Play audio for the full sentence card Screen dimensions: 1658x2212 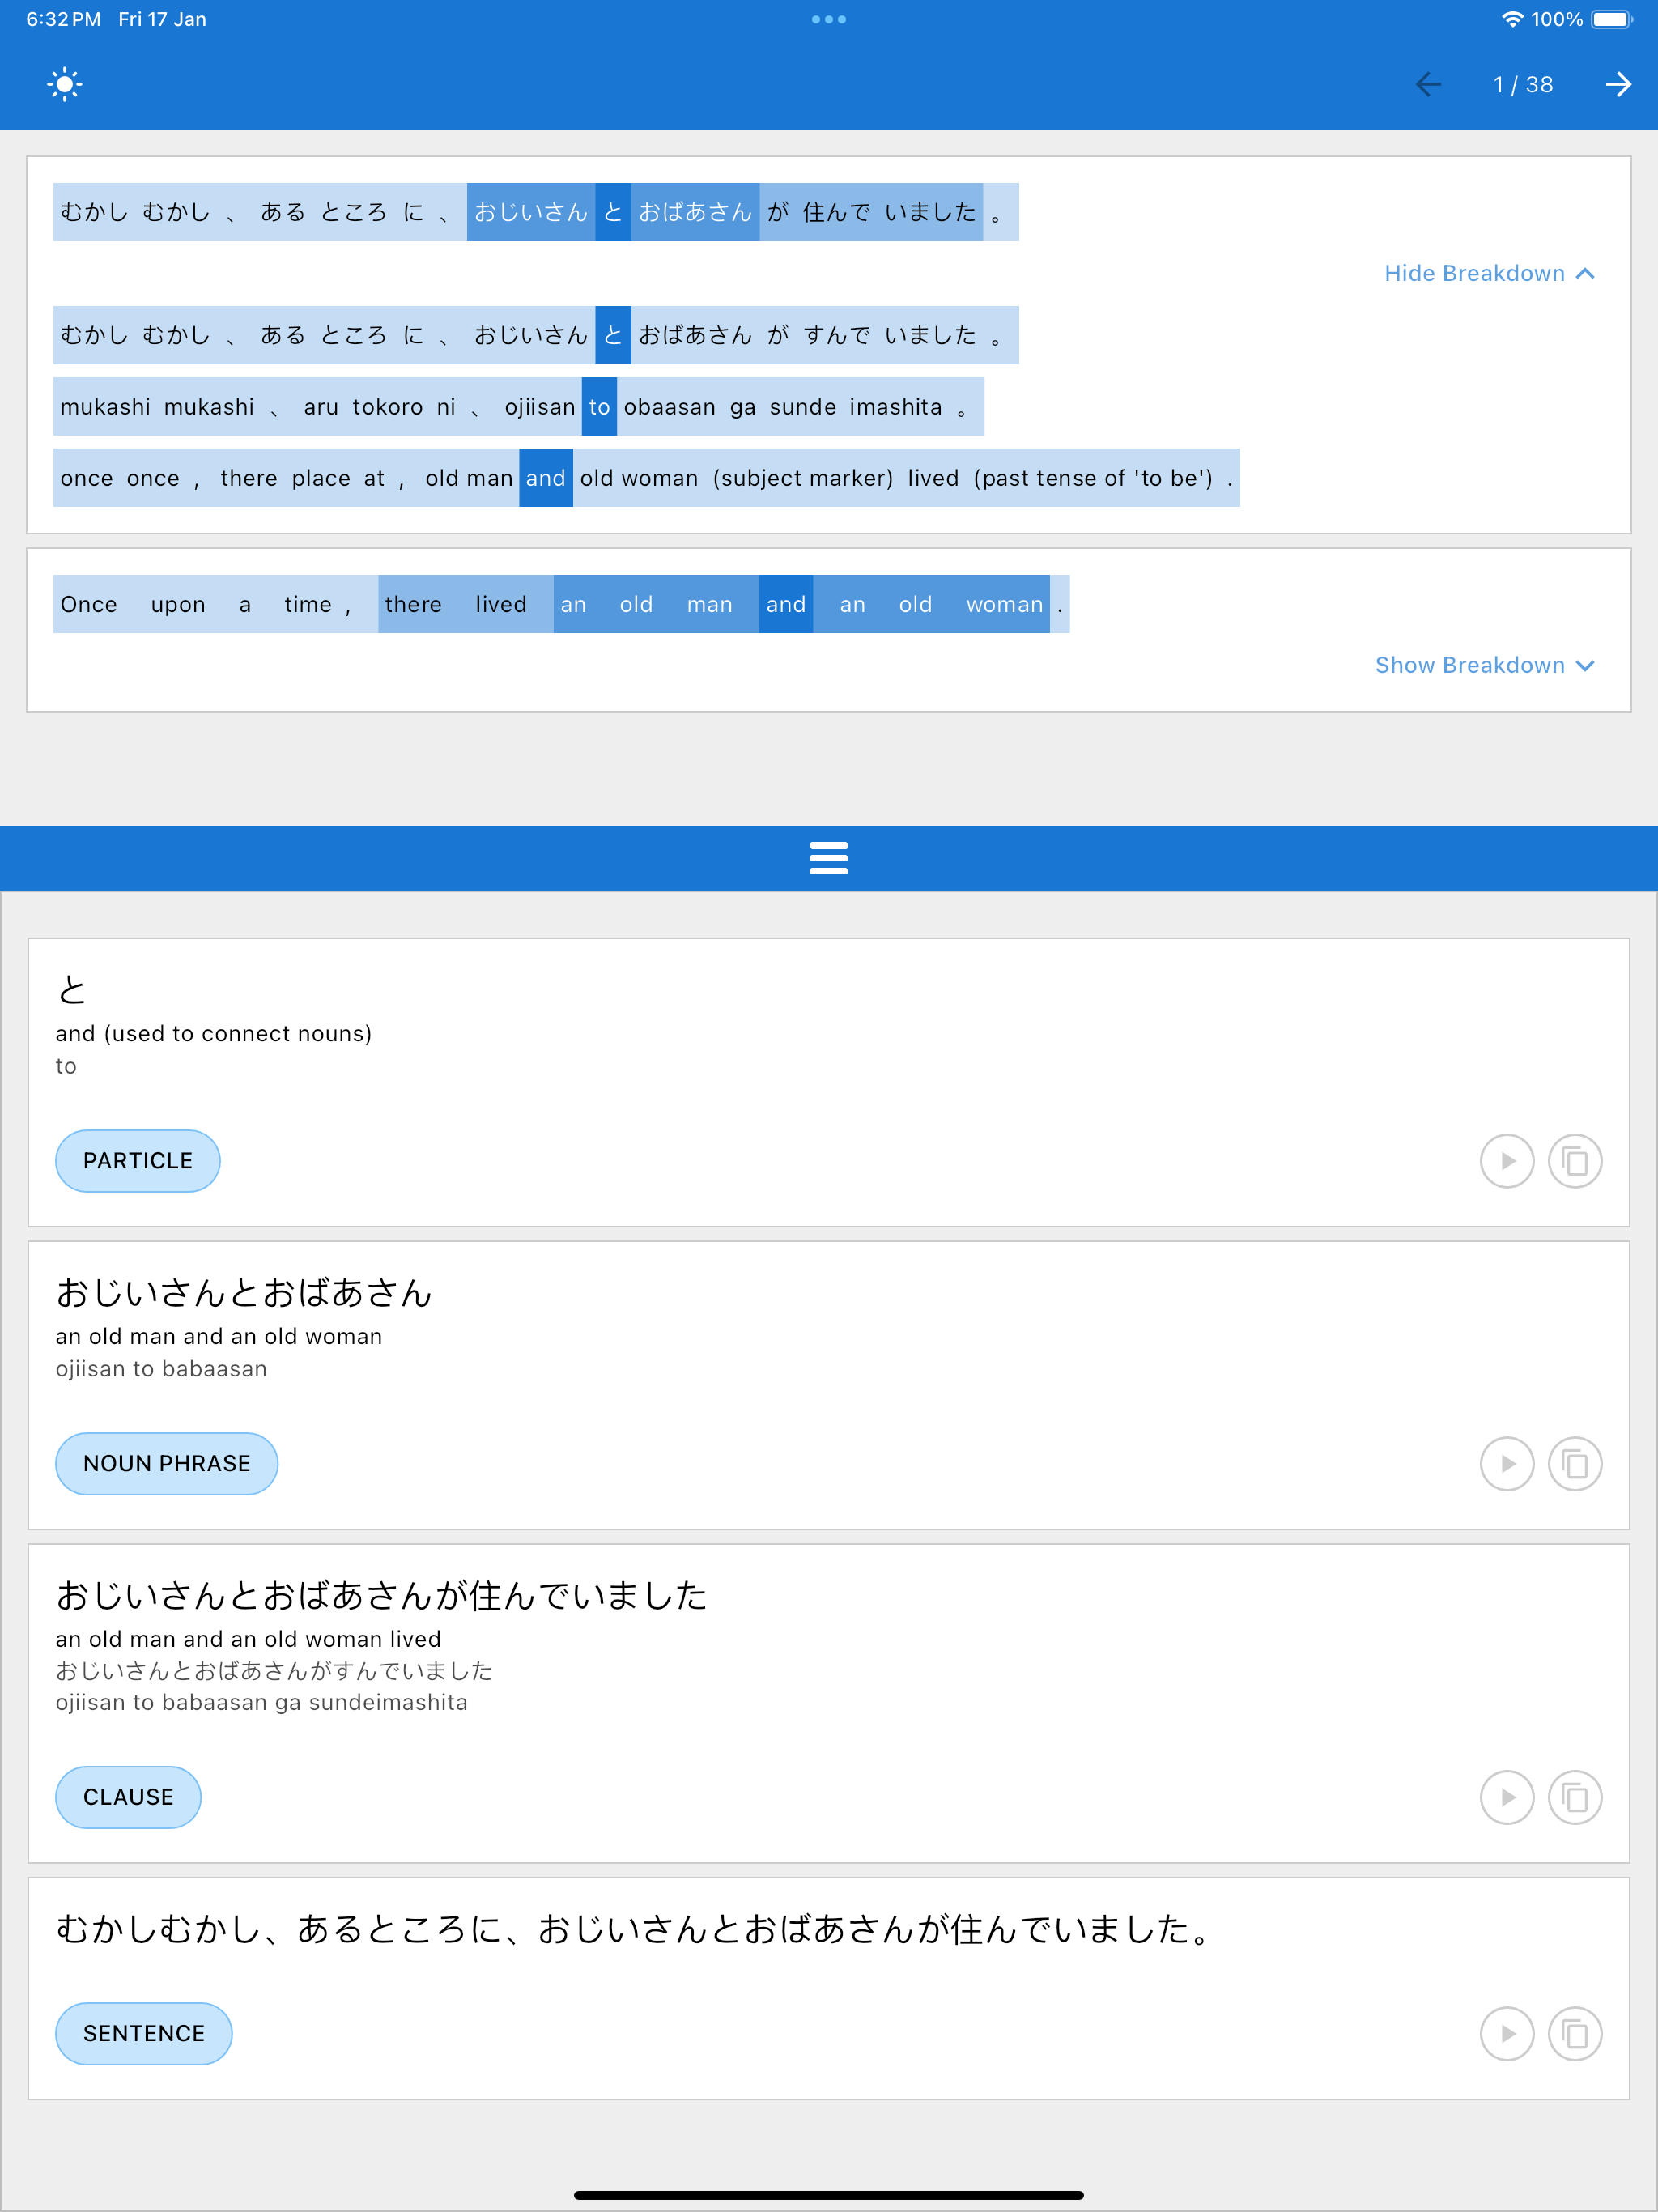point(1506,2033)
